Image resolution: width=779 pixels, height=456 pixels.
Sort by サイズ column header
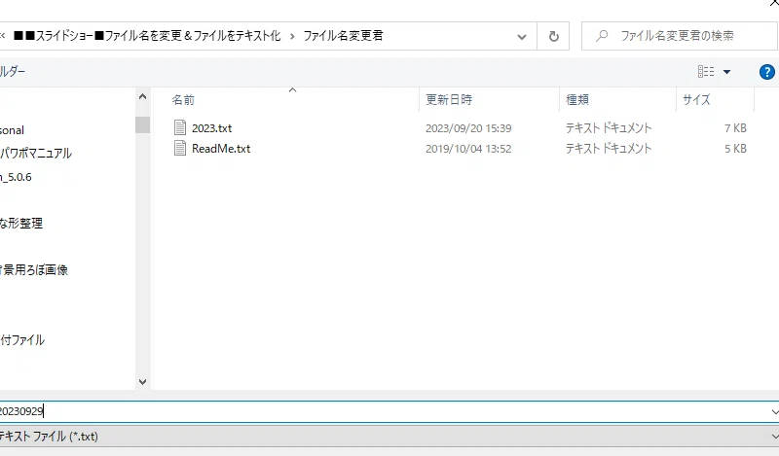(696, 100)
